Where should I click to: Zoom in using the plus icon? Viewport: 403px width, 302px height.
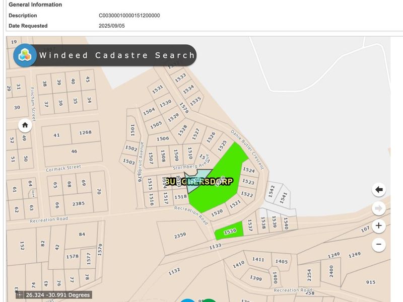point(378,224)
